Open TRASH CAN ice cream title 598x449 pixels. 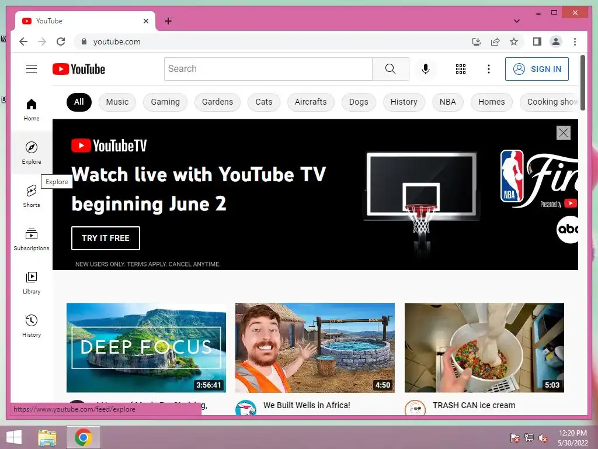click(474, 405)
